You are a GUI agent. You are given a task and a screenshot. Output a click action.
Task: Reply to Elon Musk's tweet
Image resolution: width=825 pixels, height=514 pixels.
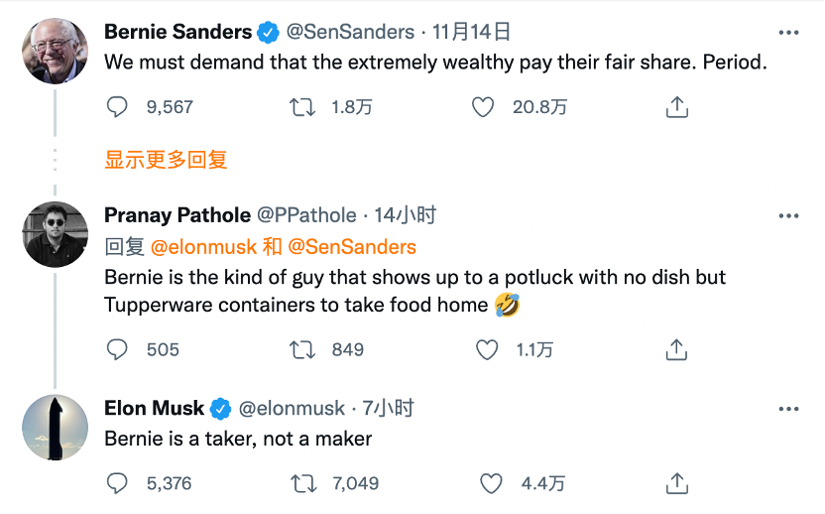117,483
